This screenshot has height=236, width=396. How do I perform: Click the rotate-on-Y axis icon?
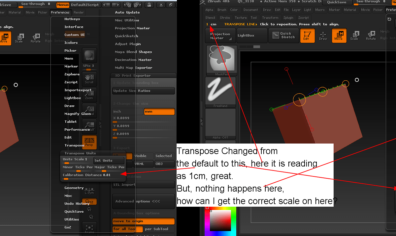click(x=89, y=209)
